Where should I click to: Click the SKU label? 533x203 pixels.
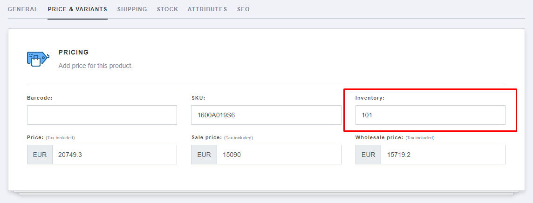198,98
